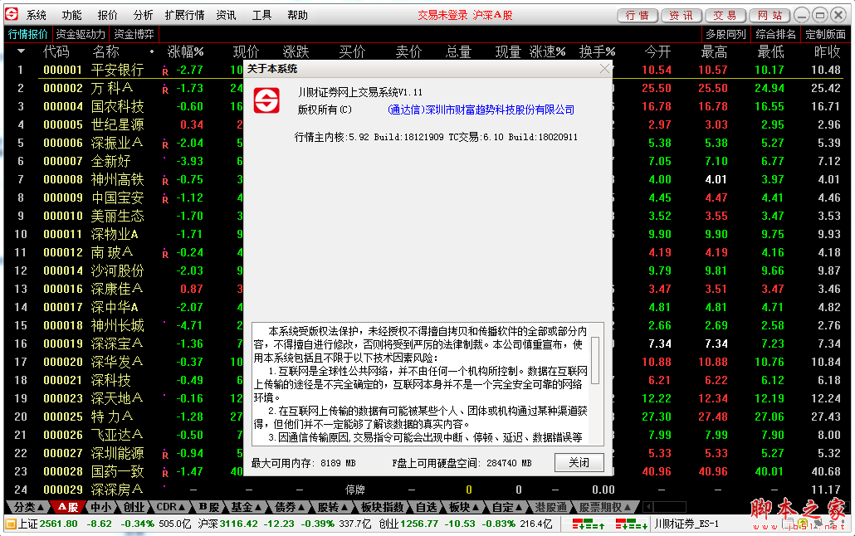Open the 帮助 menu
The image size is (855, 536).
tap(298, 15)
